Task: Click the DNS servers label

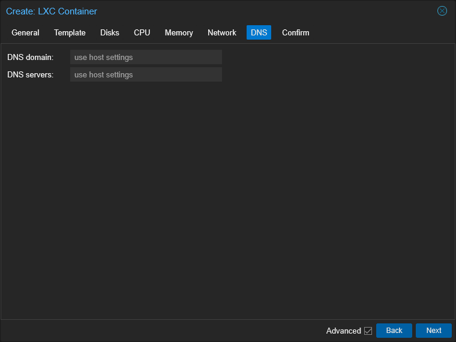Action: pyautogui.click(x=30, y=75)
